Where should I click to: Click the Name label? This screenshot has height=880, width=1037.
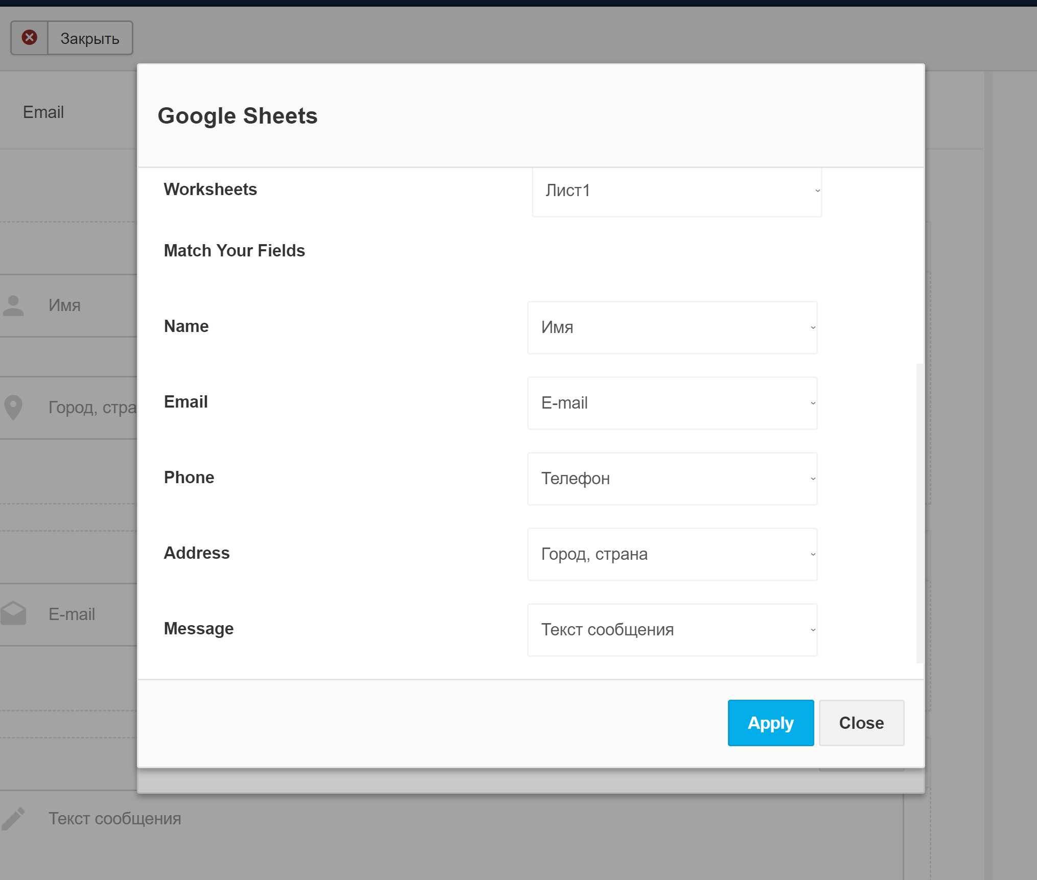point(186,326)
